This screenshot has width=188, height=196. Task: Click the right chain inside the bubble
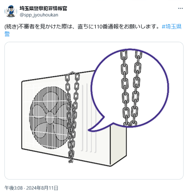[x=136, y=88]
